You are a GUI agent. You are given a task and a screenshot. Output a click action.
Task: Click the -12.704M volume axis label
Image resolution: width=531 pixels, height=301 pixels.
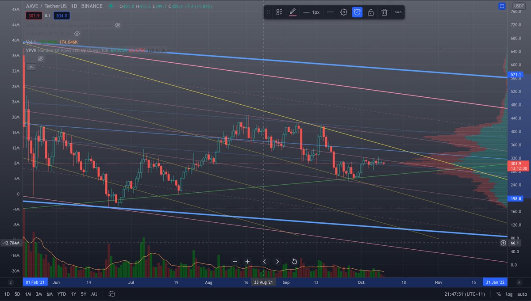[12, 243]
